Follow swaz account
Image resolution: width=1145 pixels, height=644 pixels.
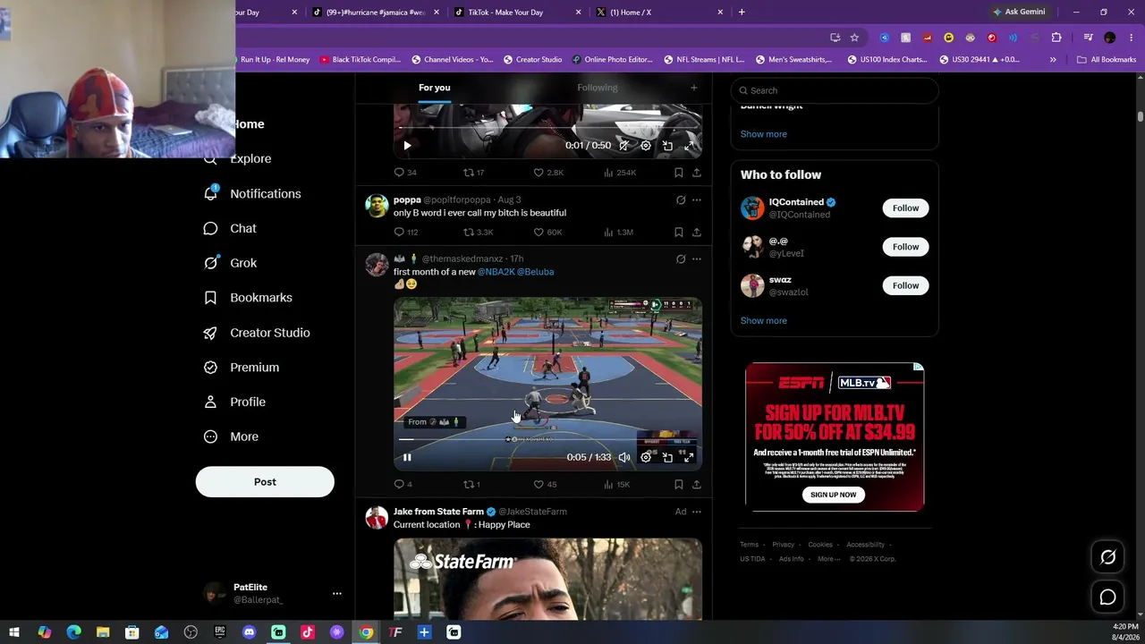(x=905, y=285)
